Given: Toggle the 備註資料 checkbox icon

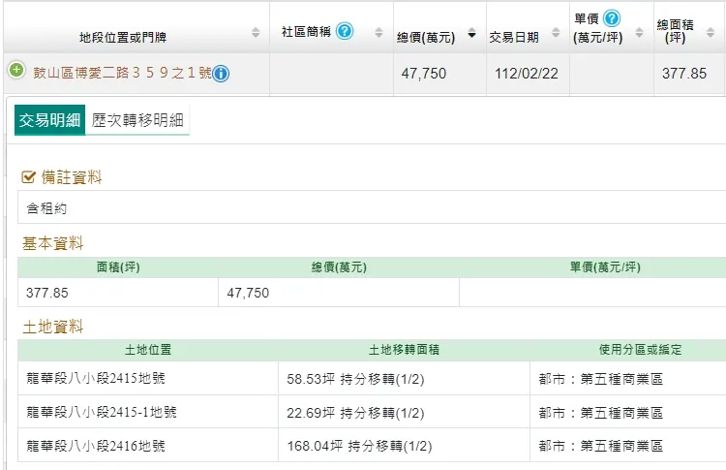Looking at the screenshot, I should point(29,177).
